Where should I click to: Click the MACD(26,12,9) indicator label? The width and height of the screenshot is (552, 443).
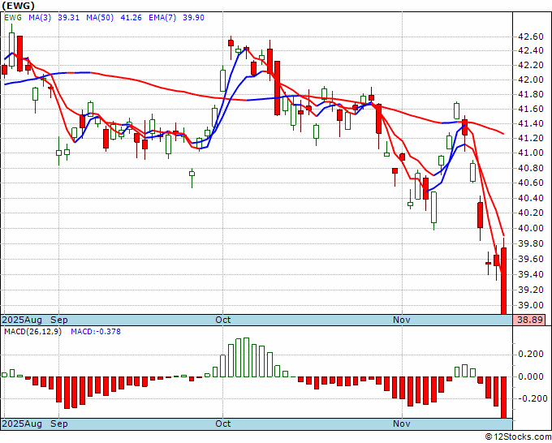pyautogui.click(x=32, y=332)
